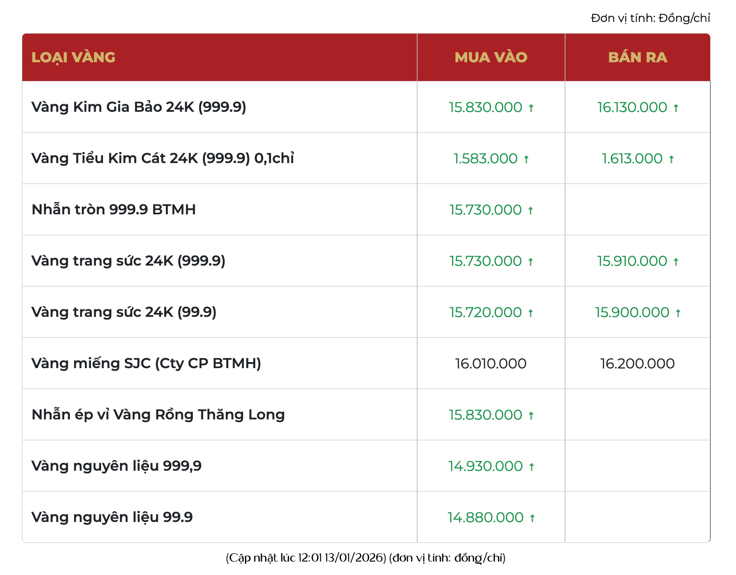Click sell price 1.613.000
736x575 pixels.
(x=632, y=159)
